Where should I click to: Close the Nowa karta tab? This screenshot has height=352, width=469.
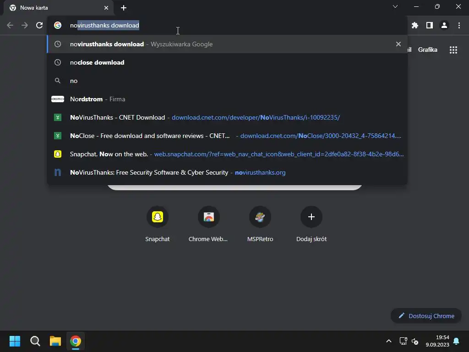point(106,8)
